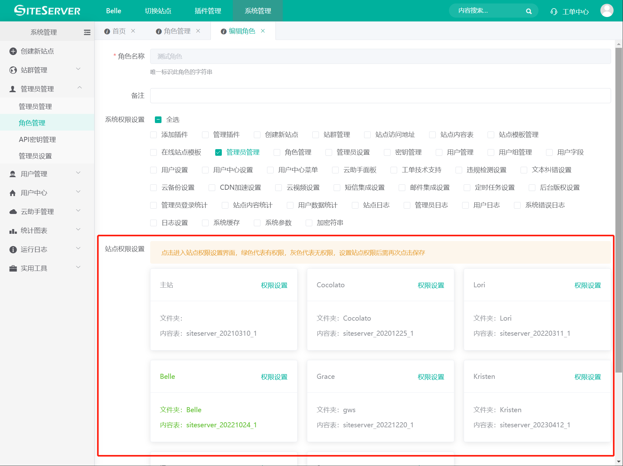Click the cloud assistant management icon

pyautogui.click(x=13, y=212)
